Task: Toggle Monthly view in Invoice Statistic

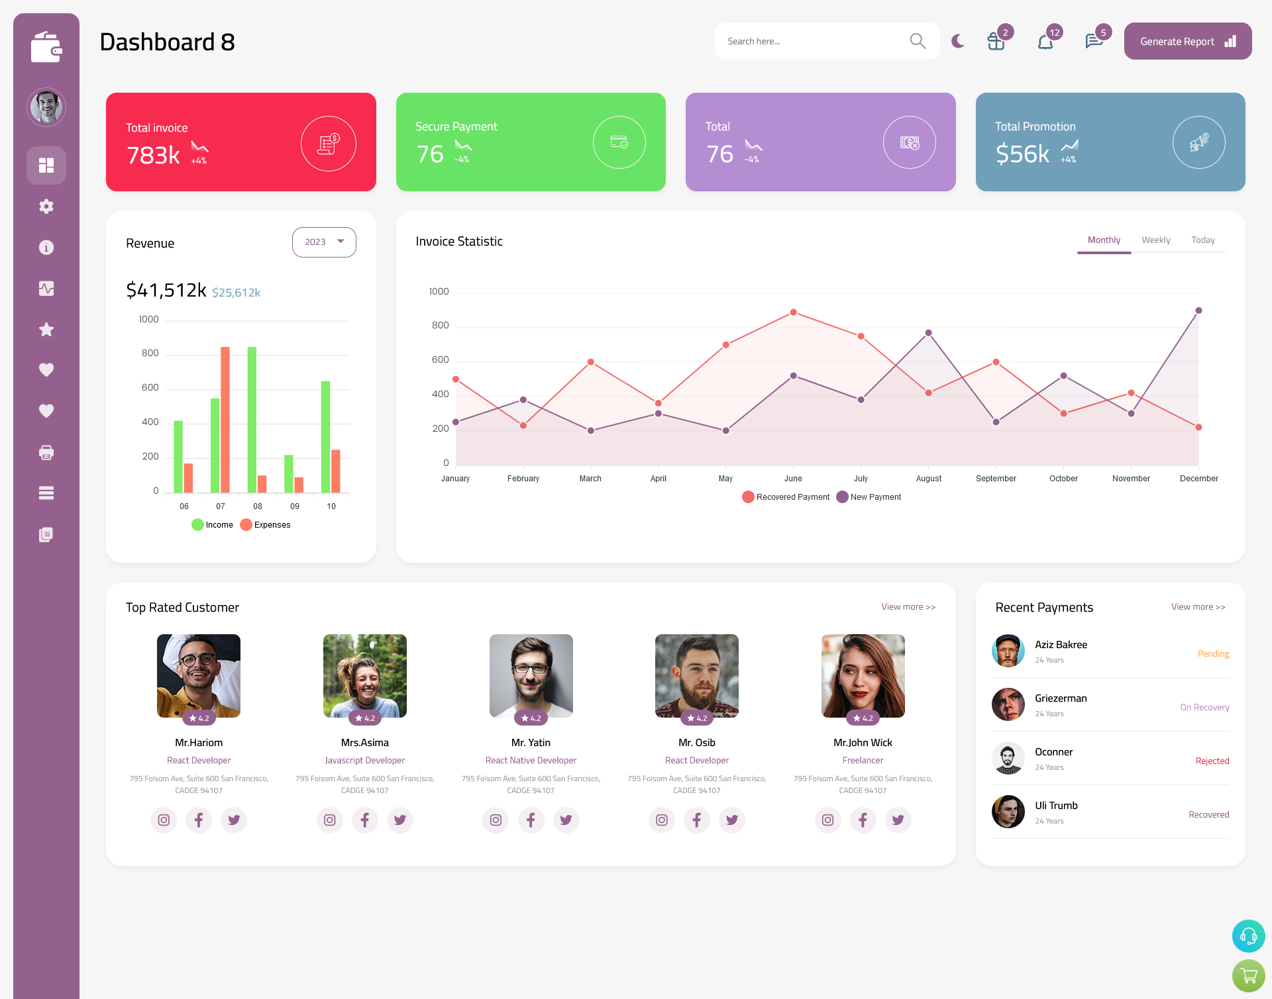Action: 1104,240
